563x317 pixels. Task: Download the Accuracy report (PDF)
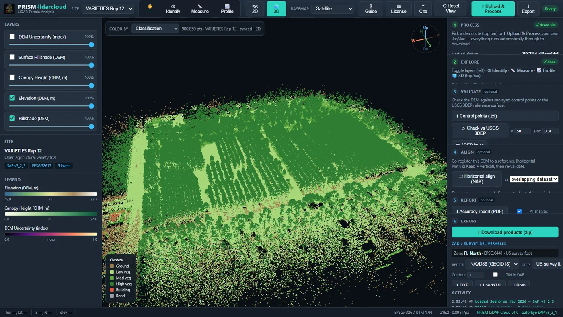click(x=480, y=211)
